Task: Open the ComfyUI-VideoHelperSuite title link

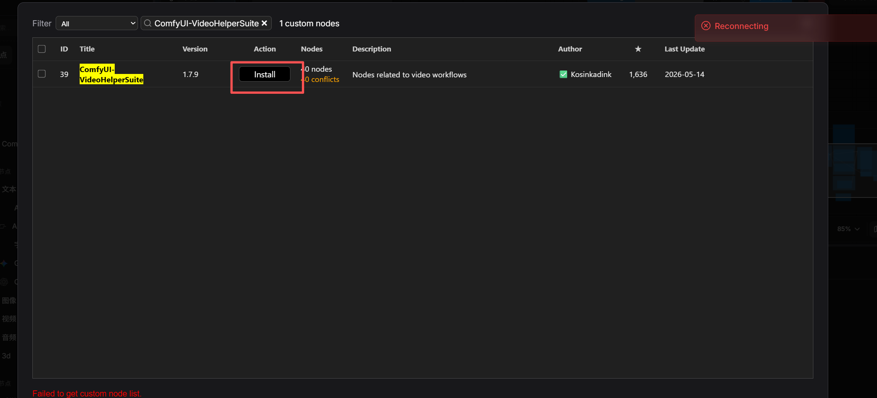Action: click(x=111, y=74)
